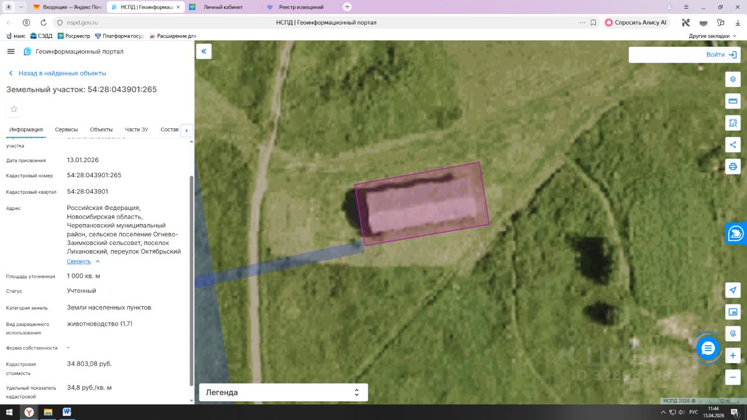Open the address bar three-dots menu

click(582, 22)
